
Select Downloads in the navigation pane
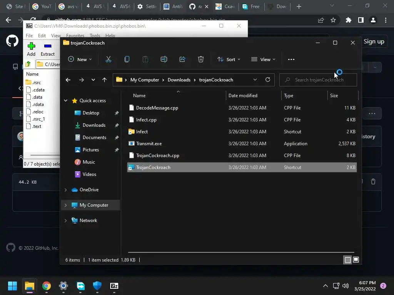pyautogui.click(x=94, y=125)
